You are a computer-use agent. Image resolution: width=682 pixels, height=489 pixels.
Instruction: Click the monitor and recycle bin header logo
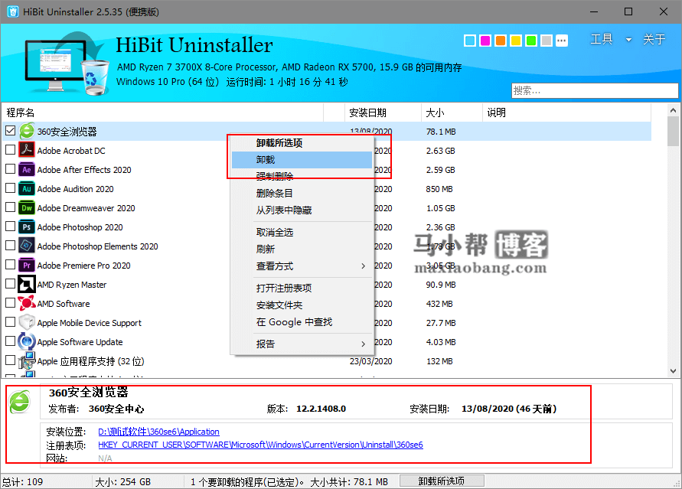pyautogui.click(x=66, y=64)
